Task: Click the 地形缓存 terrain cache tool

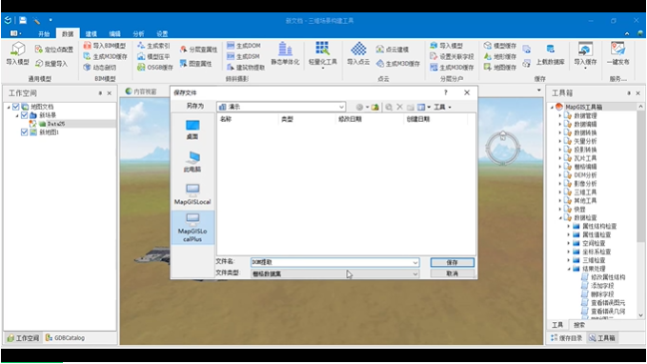Action: pyautogui.click(x=500, y=56)
